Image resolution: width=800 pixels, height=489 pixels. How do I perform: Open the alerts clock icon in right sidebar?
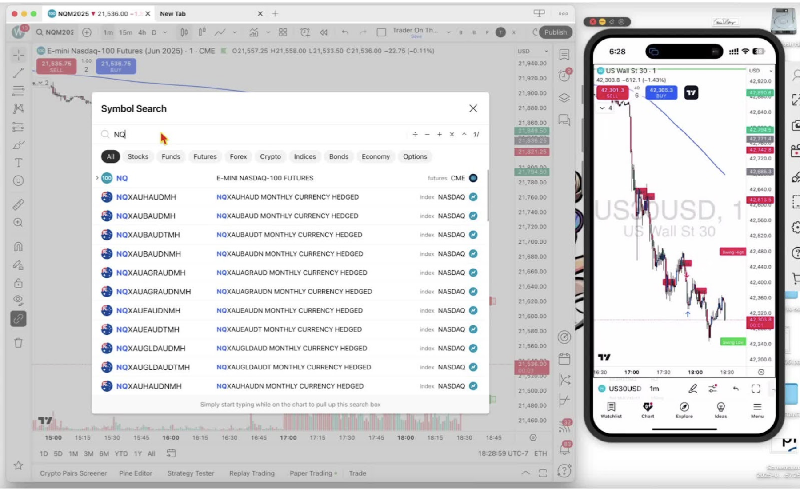(x=564, y=76)
